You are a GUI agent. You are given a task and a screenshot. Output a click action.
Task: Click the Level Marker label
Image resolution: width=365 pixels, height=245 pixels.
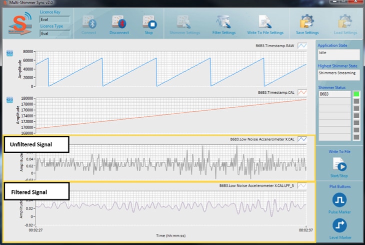click(340, 237)
